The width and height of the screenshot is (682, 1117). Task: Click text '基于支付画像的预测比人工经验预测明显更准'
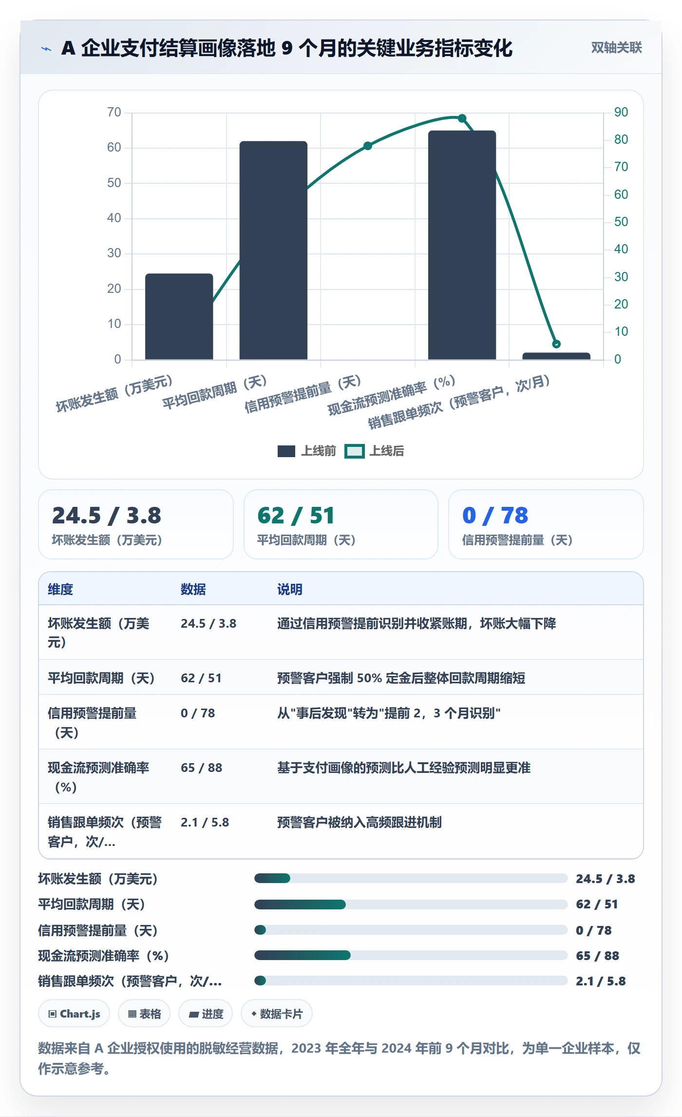(404, 768)
